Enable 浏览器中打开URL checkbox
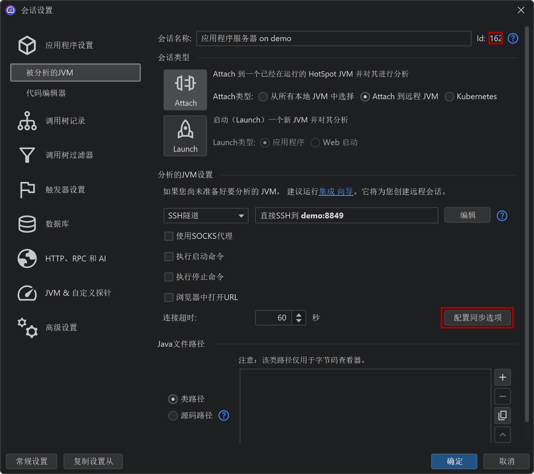 tap(169, 298)
